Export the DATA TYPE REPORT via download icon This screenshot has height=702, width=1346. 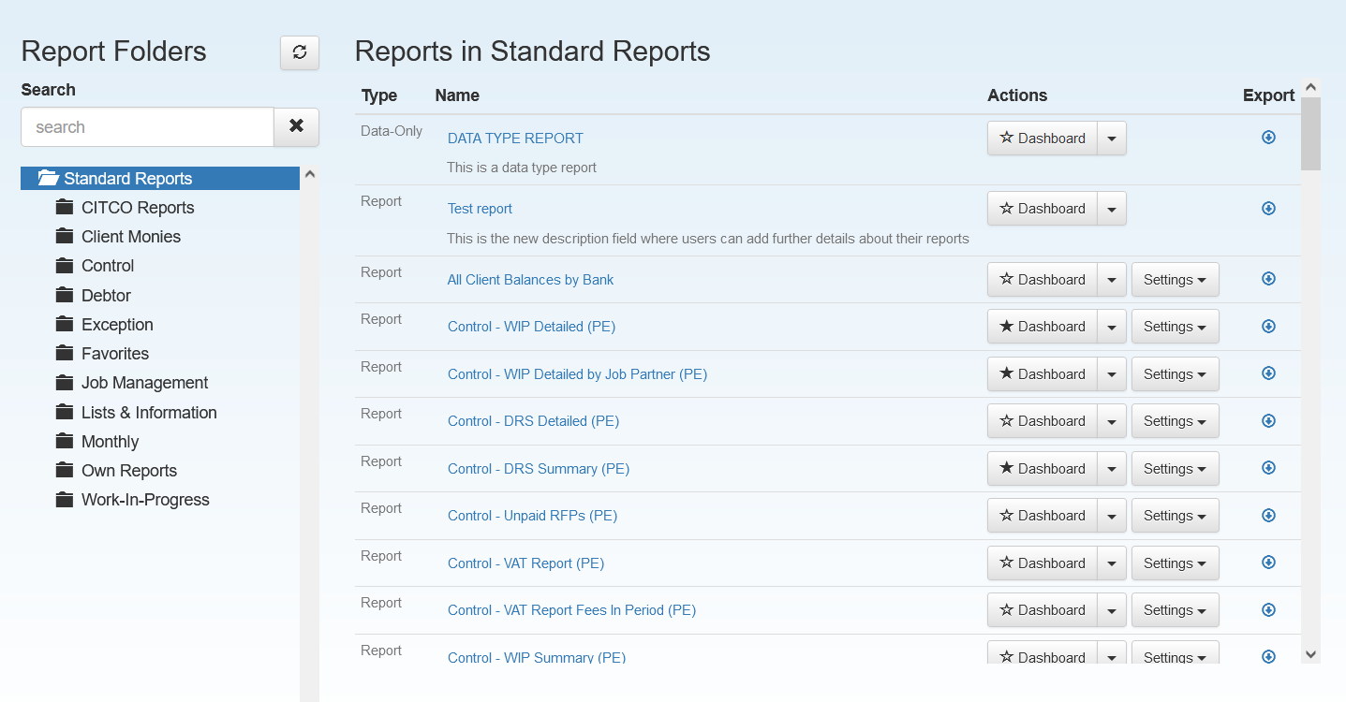click(x=1268, y=137)
